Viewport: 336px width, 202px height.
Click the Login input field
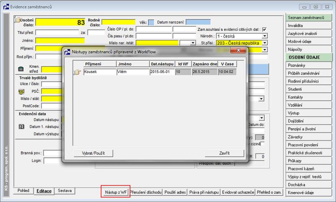pos(53,161)
